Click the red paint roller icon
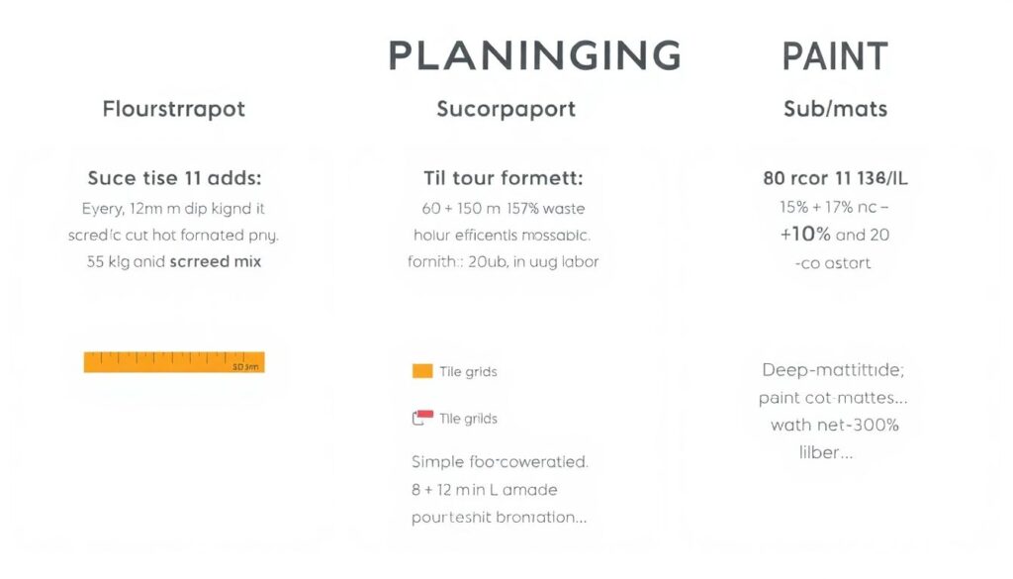Viewport: 1013px width, 579px height. (x=422, y=418)
